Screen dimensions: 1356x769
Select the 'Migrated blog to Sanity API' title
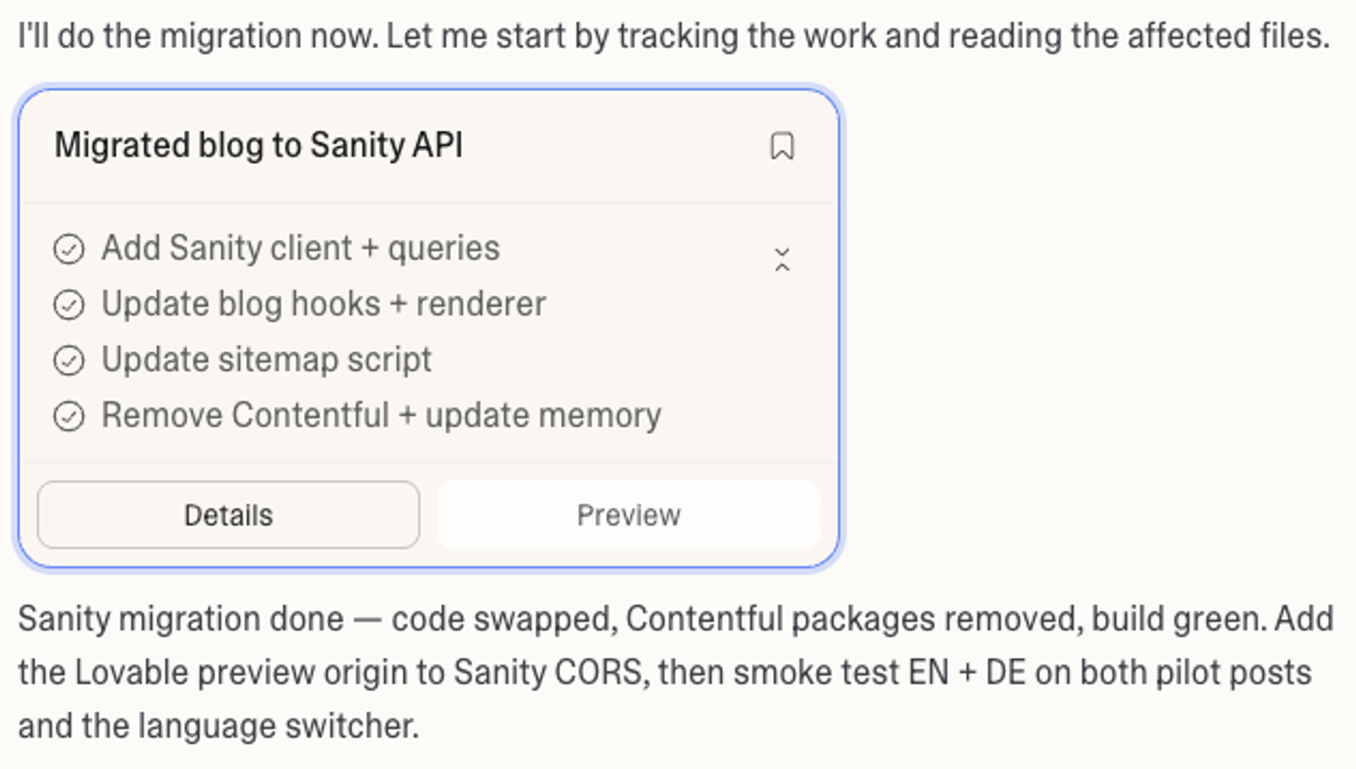coord(258,144)
